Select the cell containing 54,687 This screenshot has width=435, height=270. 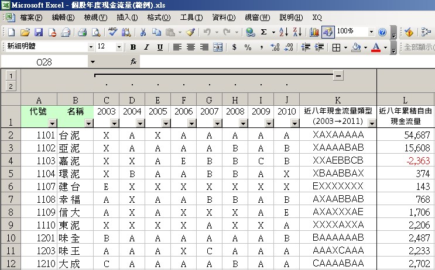tap(405, 135)
